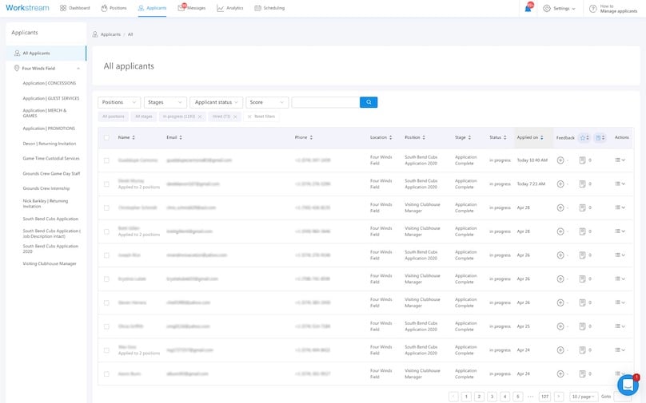Expand the Applicant status dropdown
This screenshot has height=403, width=646.
[x=216, y=102]
